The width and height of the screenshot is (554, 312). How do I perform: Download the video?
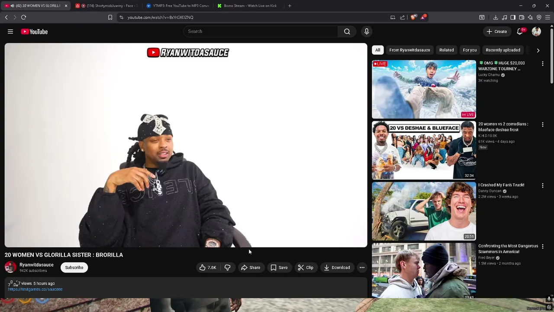pyautogui.click(x=337, y=267)
